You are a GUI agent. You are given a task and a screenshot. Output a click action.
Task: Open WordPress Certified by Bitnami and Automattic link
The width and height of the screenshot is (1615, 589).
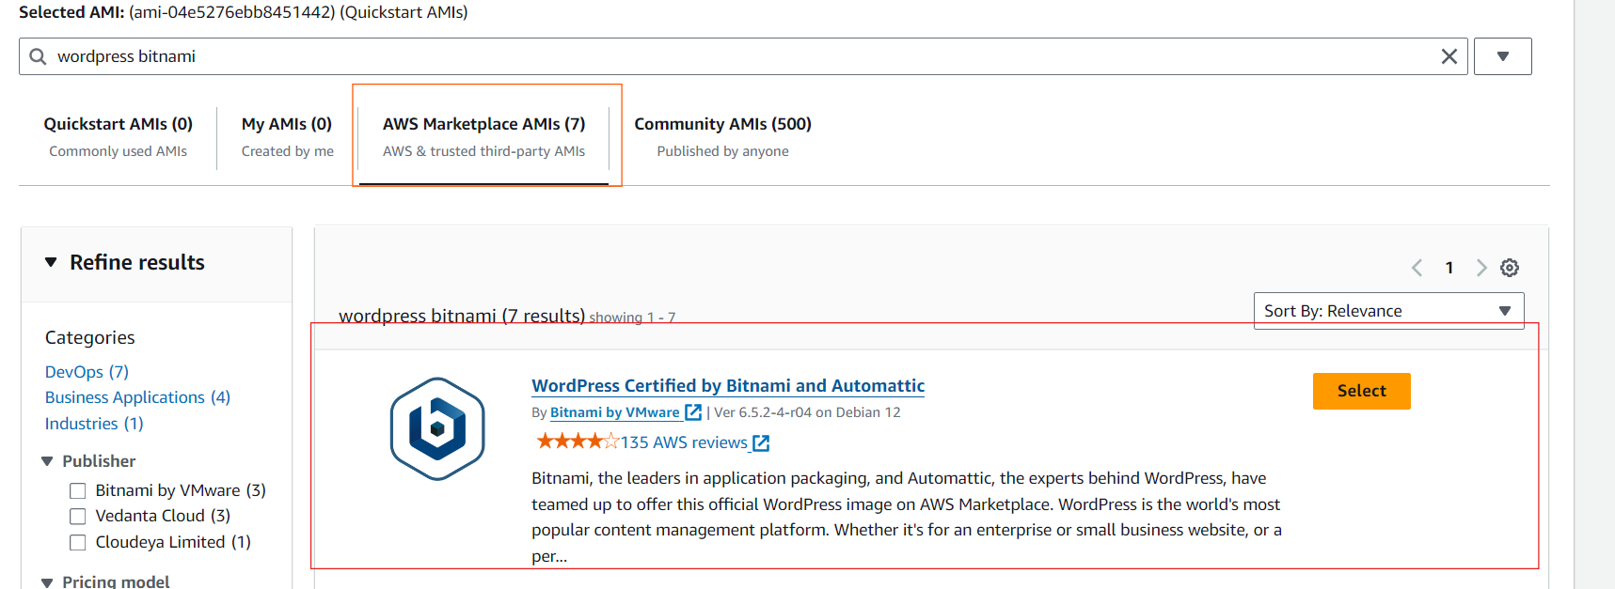(x=728, y=385)
